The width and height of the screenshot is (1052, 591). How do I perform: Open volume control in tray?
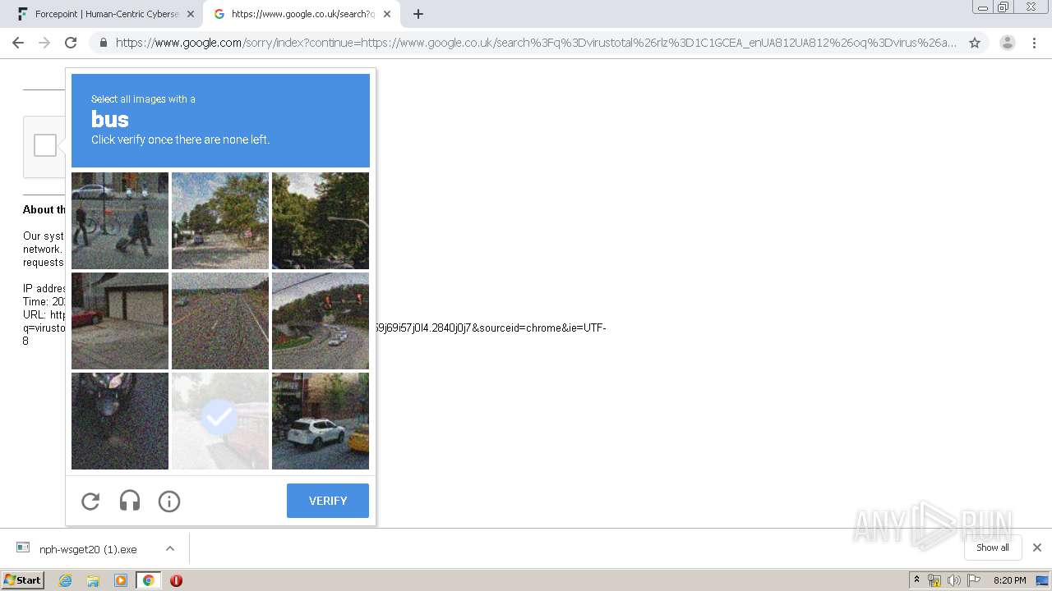point(953,580)
